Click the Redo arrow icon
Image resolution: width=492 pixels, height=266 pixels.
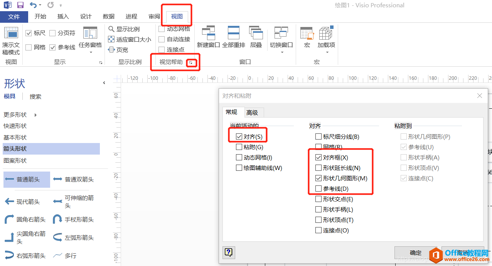pos(51,5)
